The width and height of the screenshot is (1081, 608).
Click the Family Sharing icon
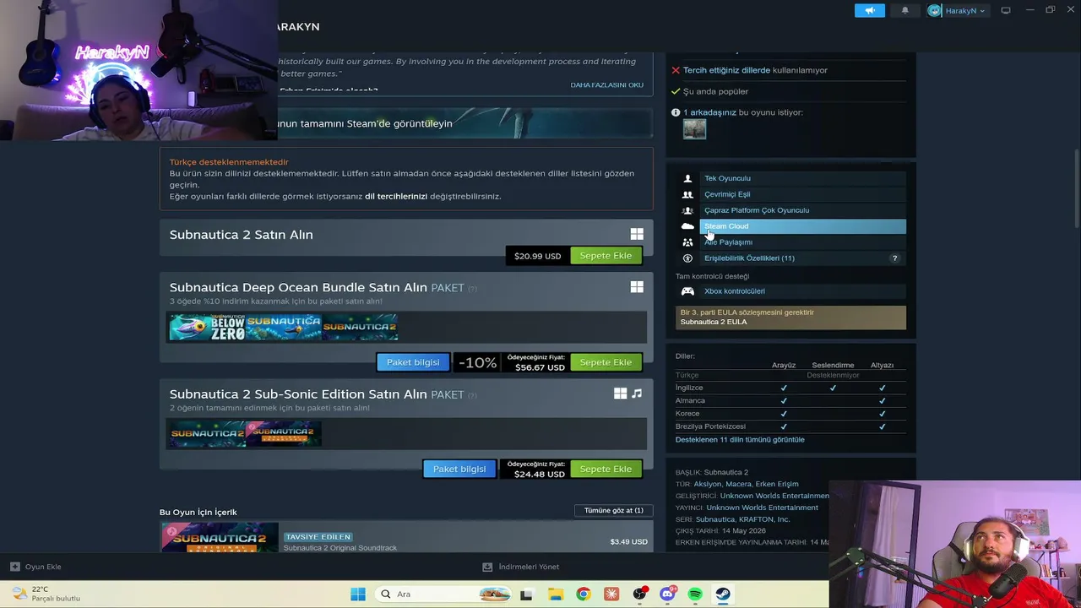[687, 242]
